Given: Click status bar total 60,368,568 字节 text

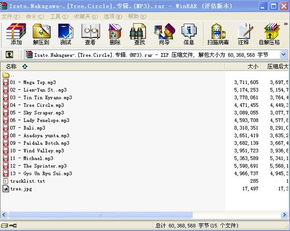Looking at the screenshot, I should tap(197, 226).
